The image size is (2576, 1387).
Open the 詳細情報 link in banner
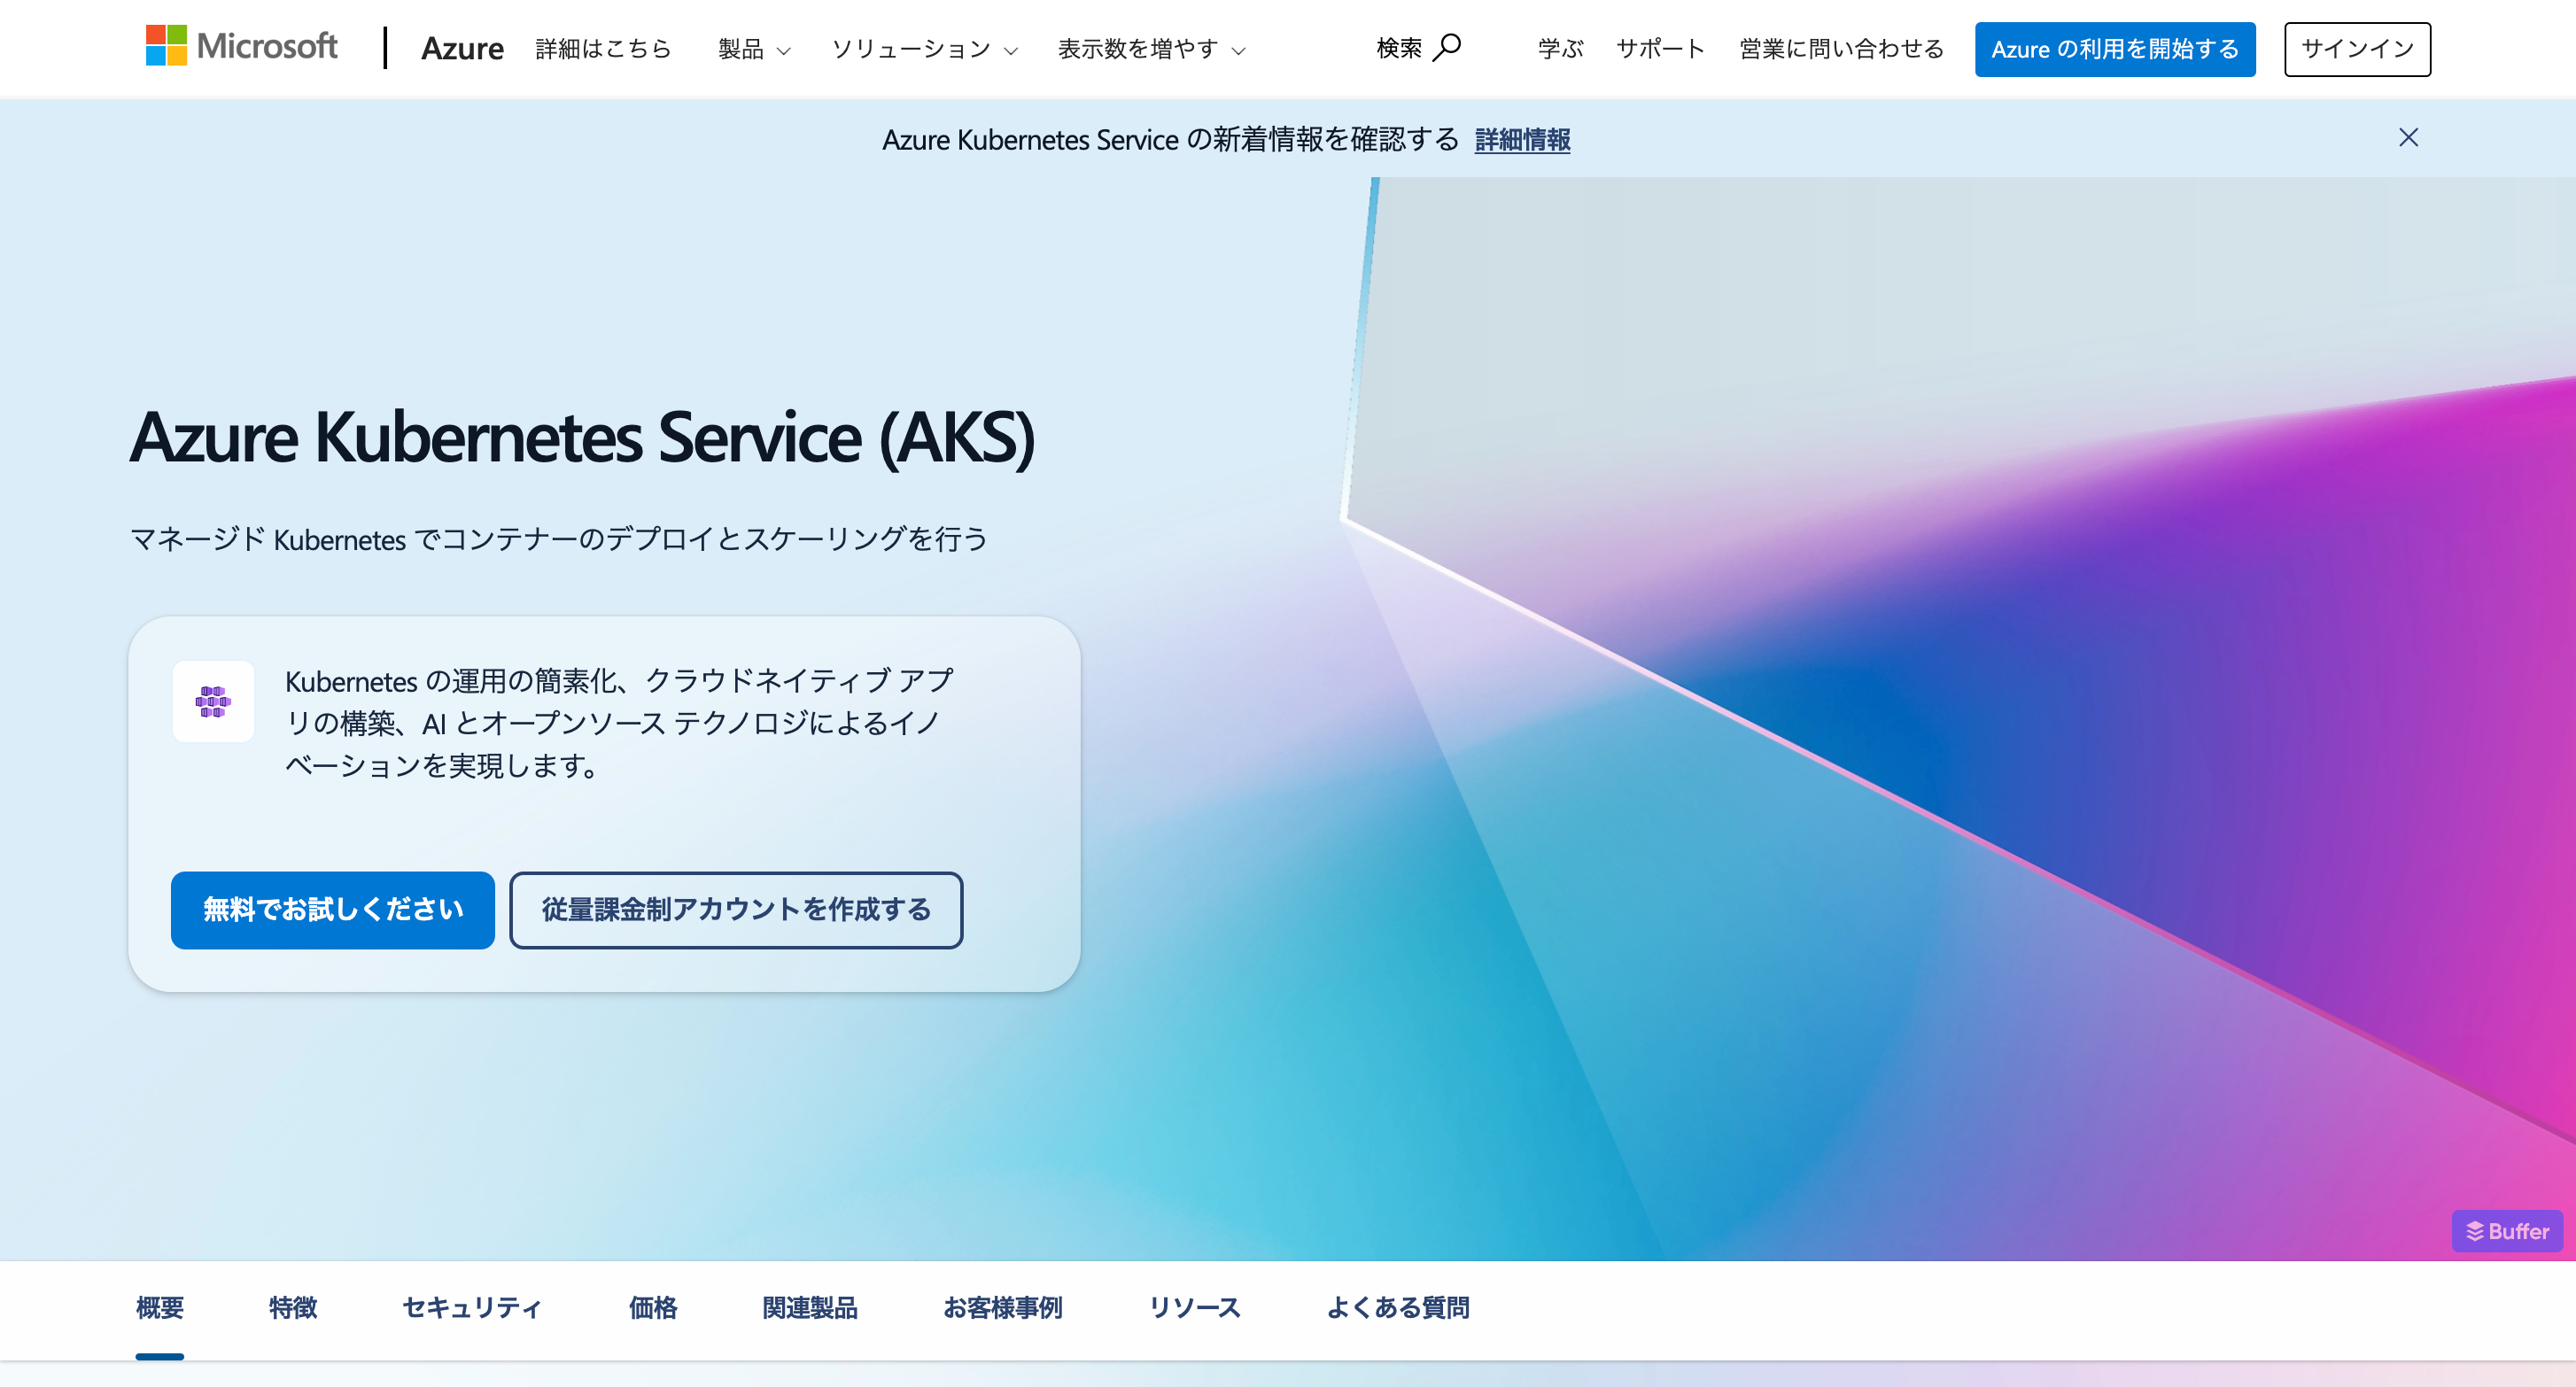click(x=1522, y=139)
